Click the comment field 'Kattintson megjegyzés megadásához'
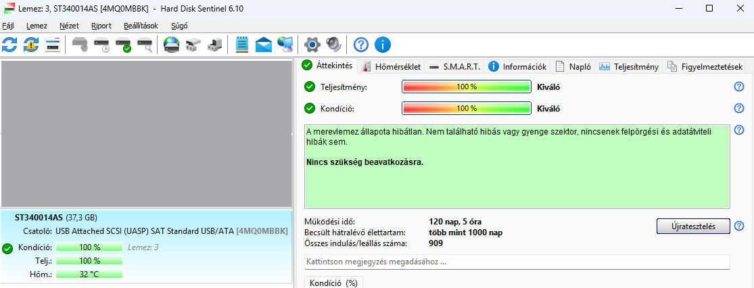This screenshot has width=754, height=288. pos(517,262)
